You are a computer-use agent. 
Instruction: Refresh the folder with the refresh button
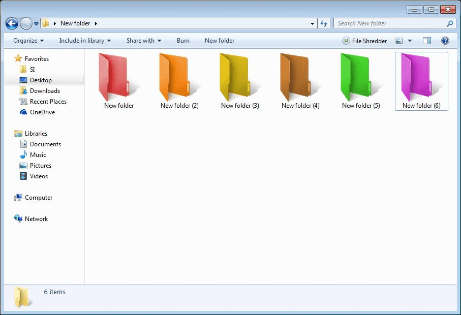click(324, 23)
